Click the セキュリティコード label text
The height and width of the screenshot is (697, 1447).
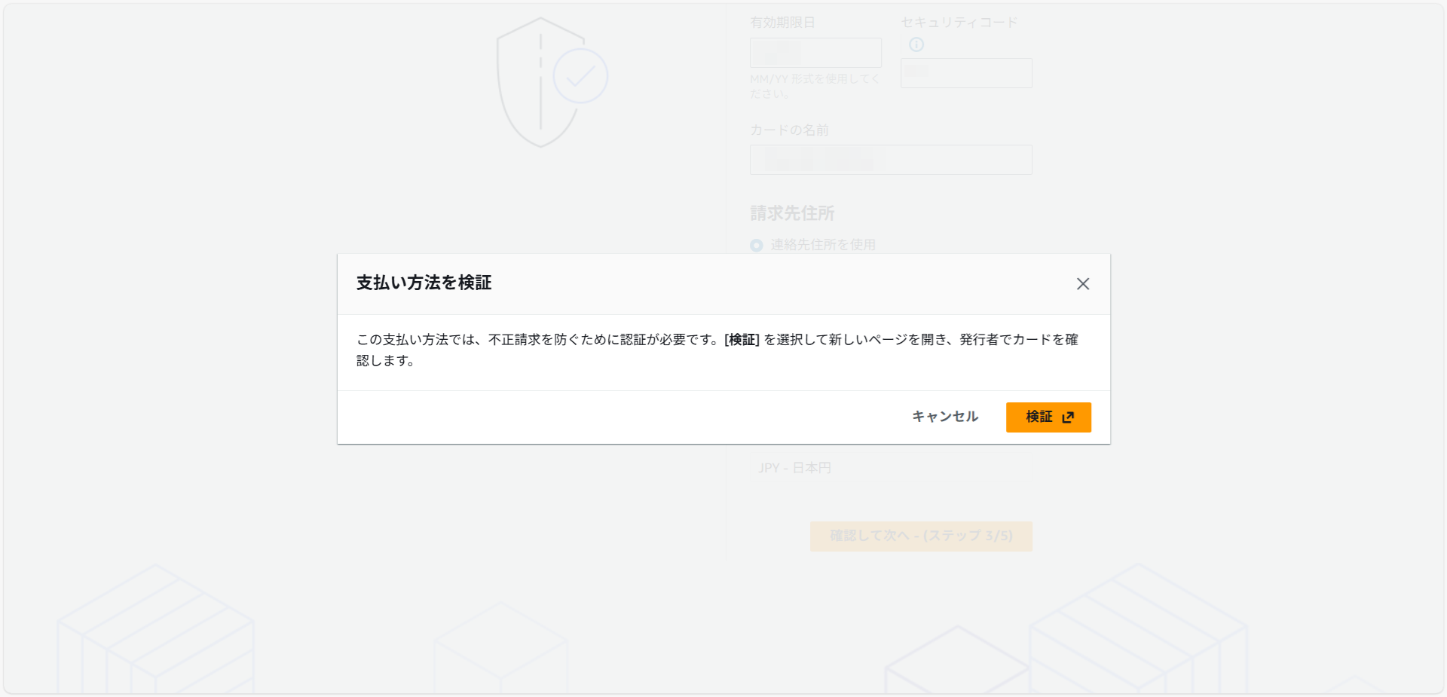point(959,23)
